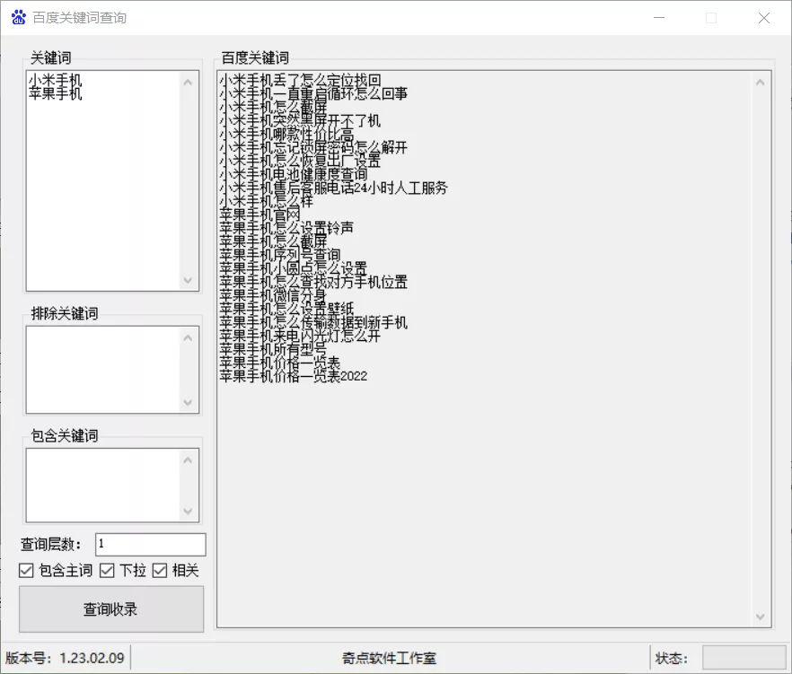
Task: Click result 小米手机售后客服电话24小时人工服务
Action: click(x=333, y=188)
